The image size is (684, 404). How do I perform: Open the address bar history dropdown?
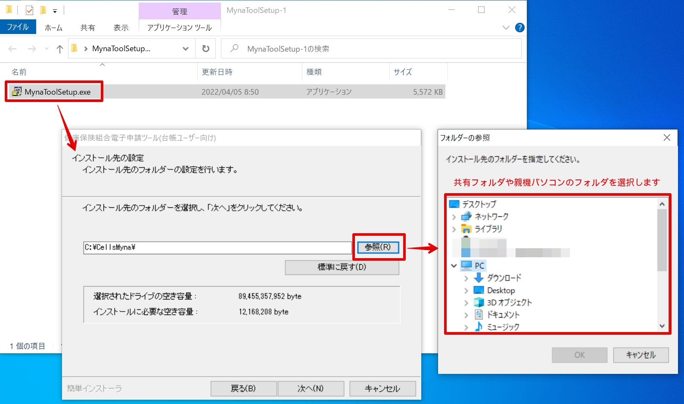[x=186, y=49]
